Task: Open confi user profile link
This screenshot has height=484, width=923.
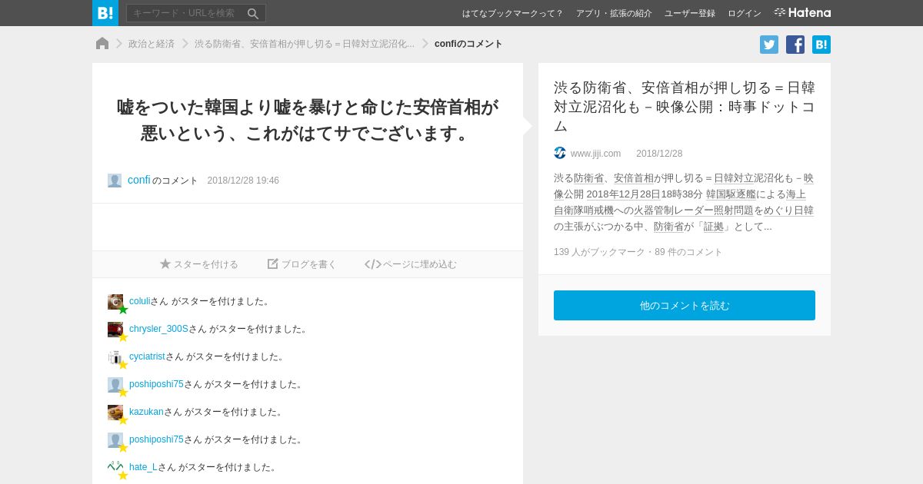Action: [x=139, y=180]
